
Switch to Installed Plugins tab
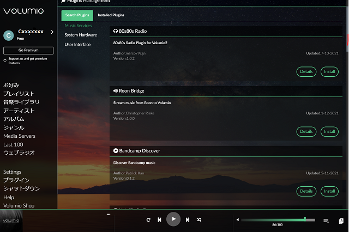pyautogui.click(x=111, y=15)
